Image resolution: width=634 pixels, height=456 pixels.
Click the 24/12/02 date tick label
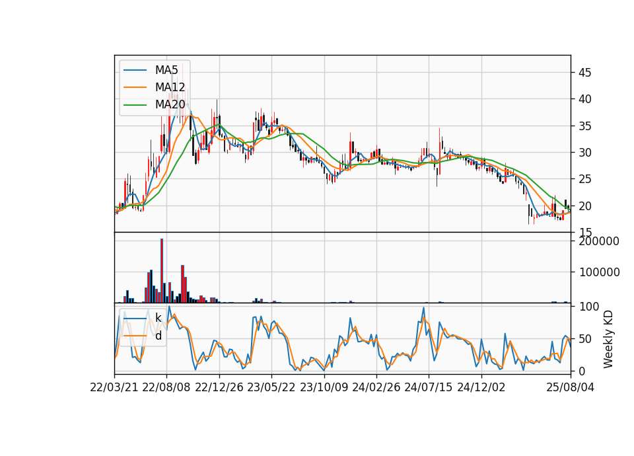pos(481,387)
